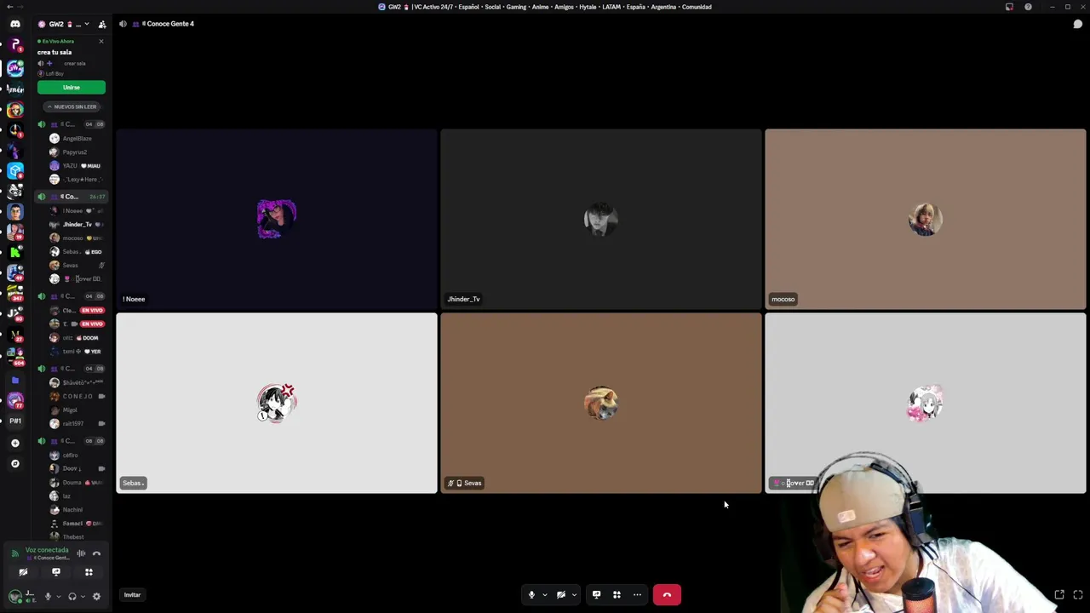Disconnect via voice panel phone icon
The width and height of the screenshot is (1090, 613).
click(x=96, y=553)
